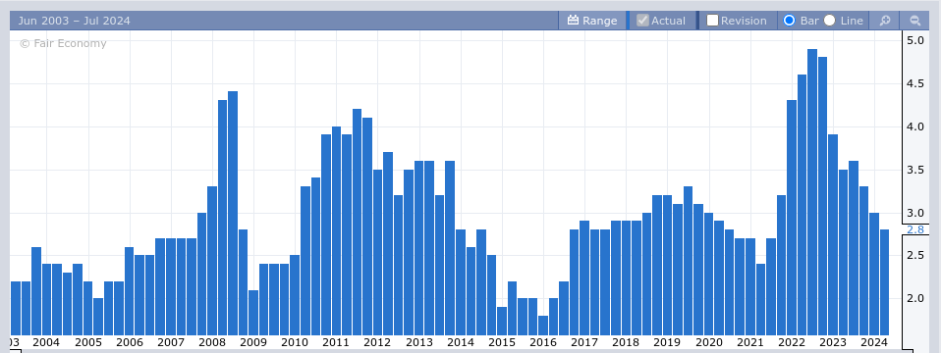Click the 2011 year label on x-axis

(336, 343)
